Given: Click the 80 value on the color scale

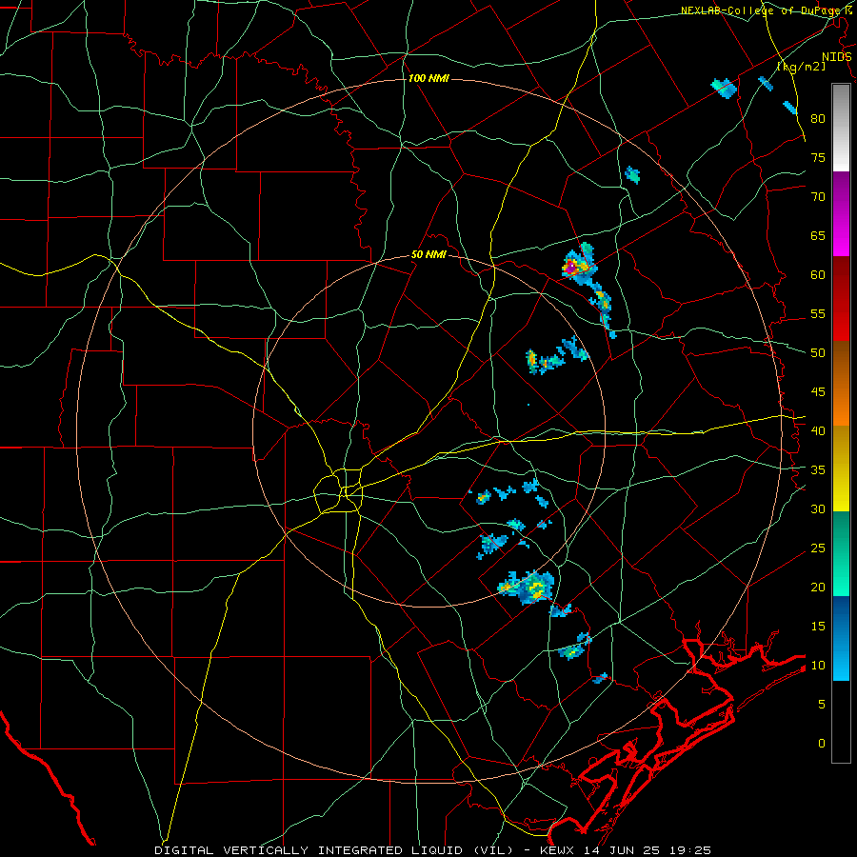Looking at the screenshot, I should (x=818, y=119).
